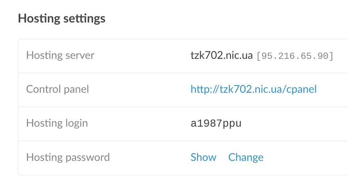Change the hosting password

pos(246,157)
